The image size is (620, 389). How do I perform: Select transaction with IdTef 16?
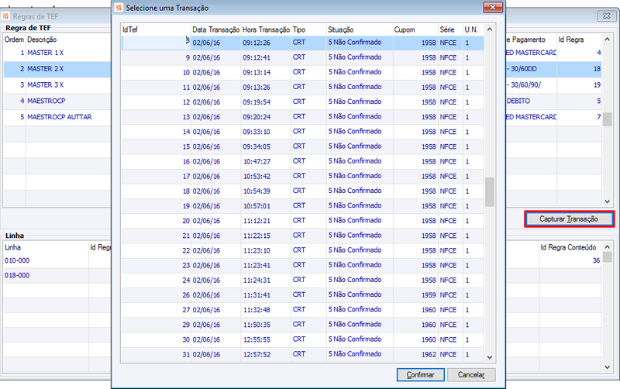(x=302, y=161)
